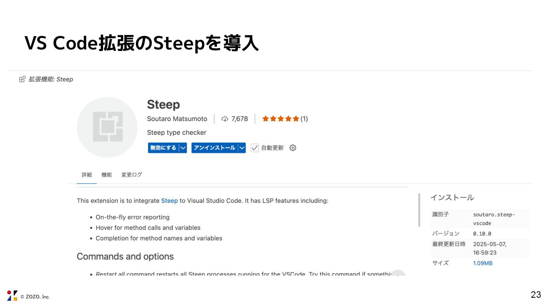
Task: Click the 1.09MB size link
Action: point(483,263)
